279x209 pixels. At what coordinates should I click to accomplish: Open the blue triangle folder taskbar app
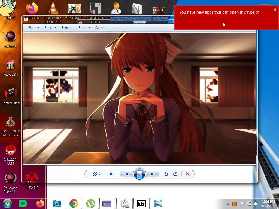tap(57, 204)
